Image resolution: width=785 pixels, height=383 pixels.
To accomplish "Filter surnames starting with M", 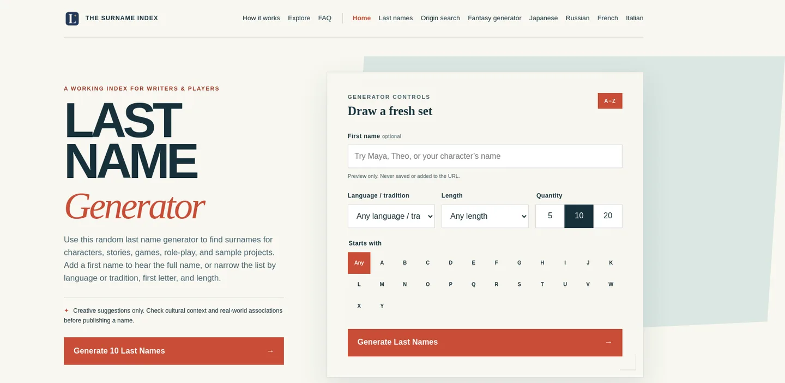I will (x=382, y=284).
